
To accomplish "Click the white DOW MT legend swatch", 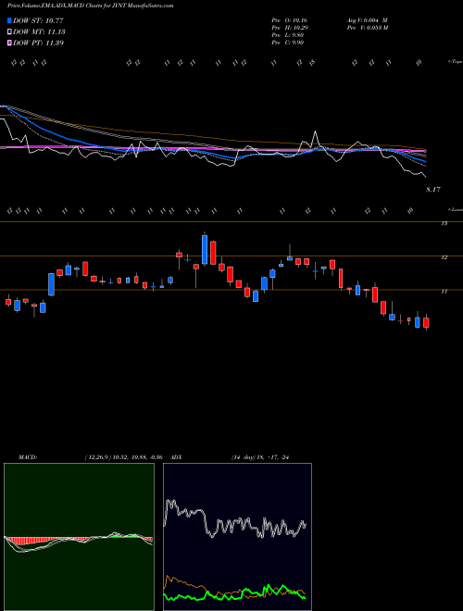I will coord(9,32).
